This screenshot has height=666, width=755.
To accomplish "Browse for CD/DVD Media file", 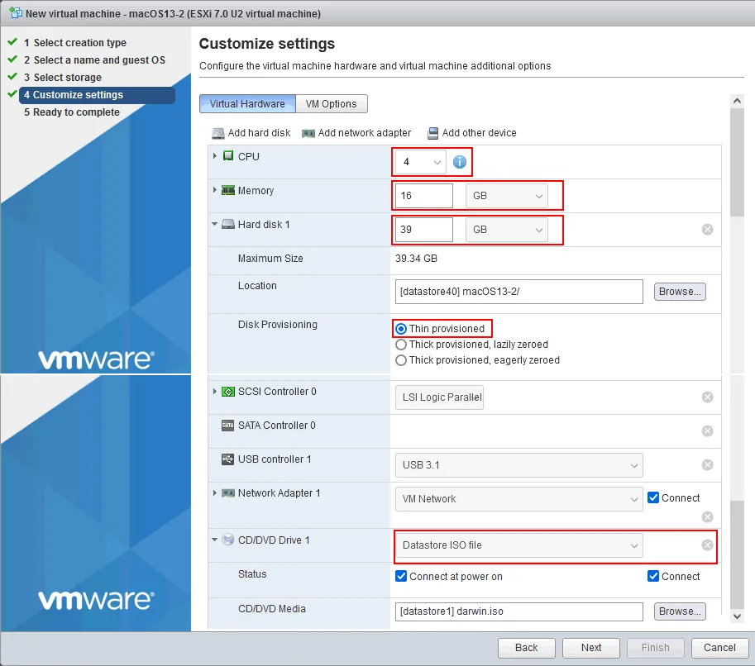I will coord(680,611).
